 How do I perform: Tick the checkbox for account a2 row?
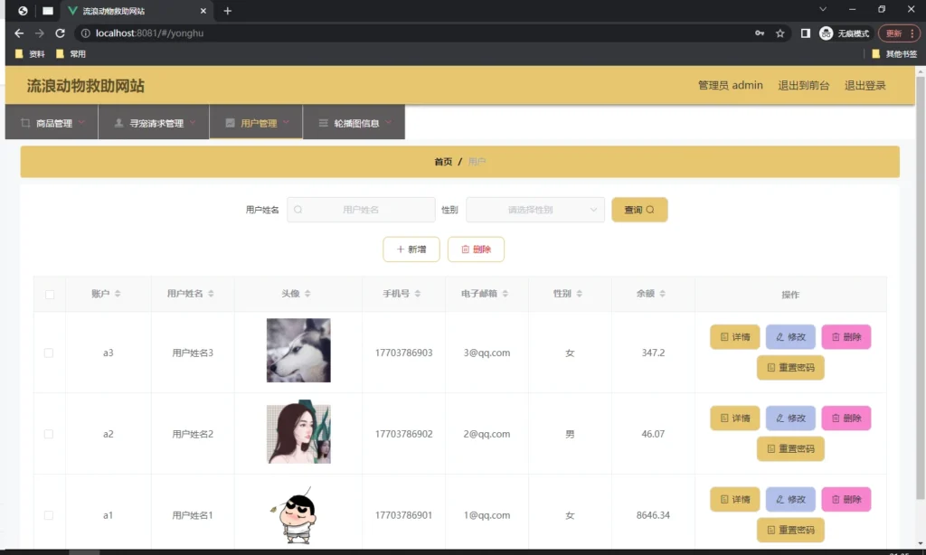[49, 434]
